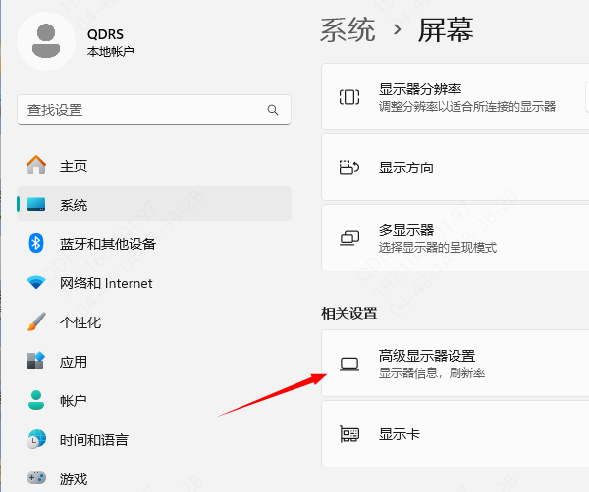Click the 显示方向 setting row
The height and width of the screenshot is (492, 589).
point(455,168)
